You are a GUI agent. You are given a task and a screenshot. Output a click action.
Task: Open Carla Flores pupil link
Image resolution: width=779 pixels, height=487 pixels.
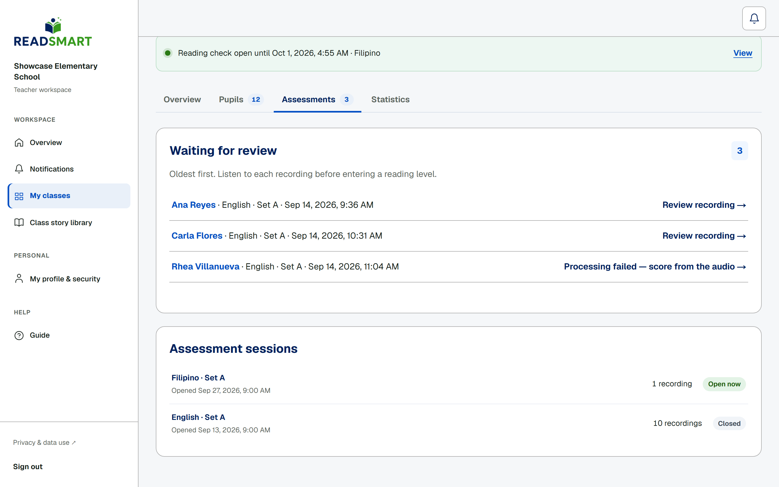[197, 236]
